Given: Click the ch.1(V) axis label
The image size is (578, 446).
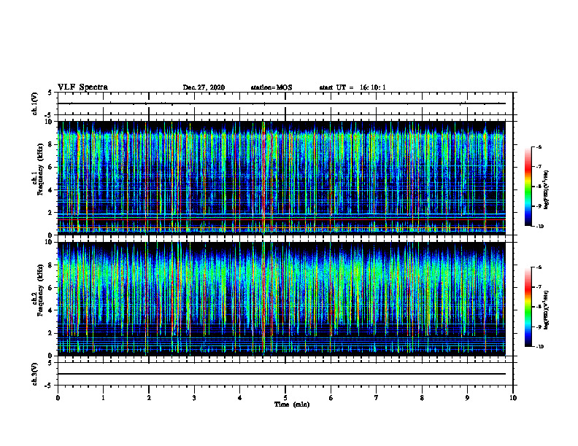Looking at the screenshot, I should [34, 103].
